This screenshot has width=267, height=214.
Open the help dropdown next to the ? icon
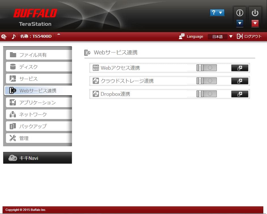point(221,12)
